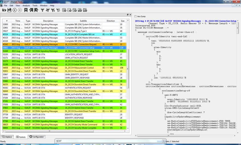Click the QCAT document icon in menu bar
Viewport: 241px width, 145px height.
click(x=1, y=5)
